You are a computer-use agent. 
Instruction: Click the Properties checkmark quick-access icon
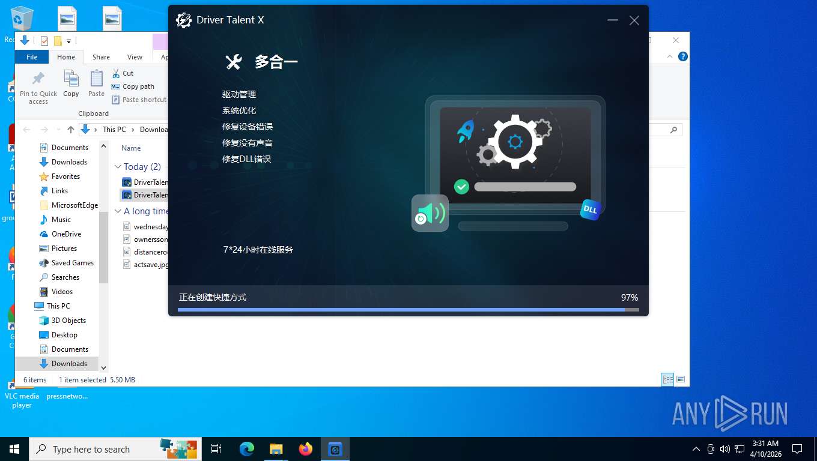coord(44,41)
